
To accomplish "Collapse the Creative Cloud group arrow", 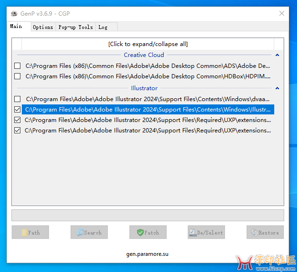I will (x=277, y=55).
